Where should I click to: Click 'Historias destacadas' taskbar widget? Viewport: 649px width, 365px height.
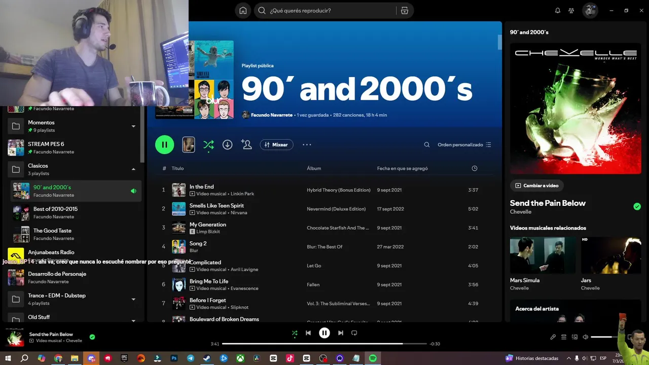click(532, 358)
